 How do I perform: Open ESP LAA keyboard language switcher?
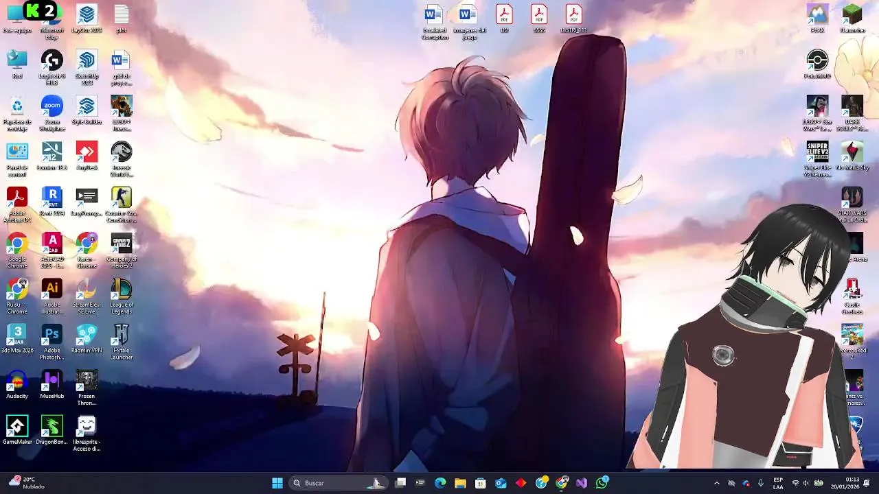point(778,483)
